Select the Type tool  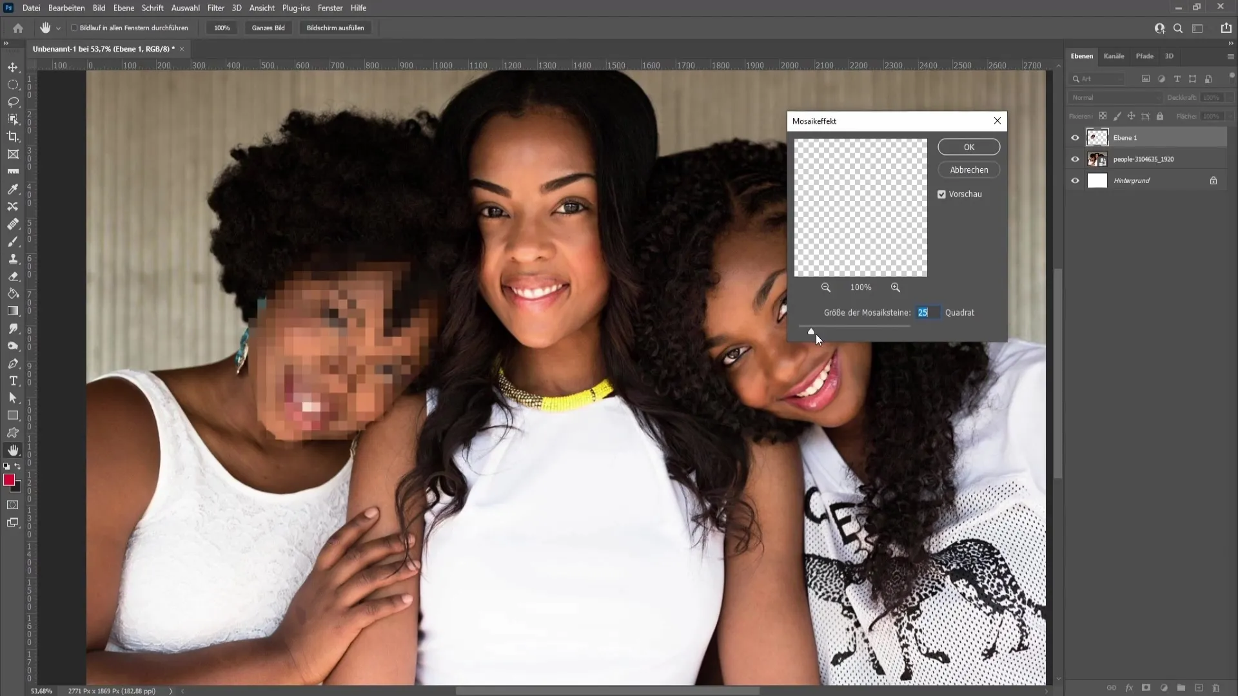coord(13,381)
